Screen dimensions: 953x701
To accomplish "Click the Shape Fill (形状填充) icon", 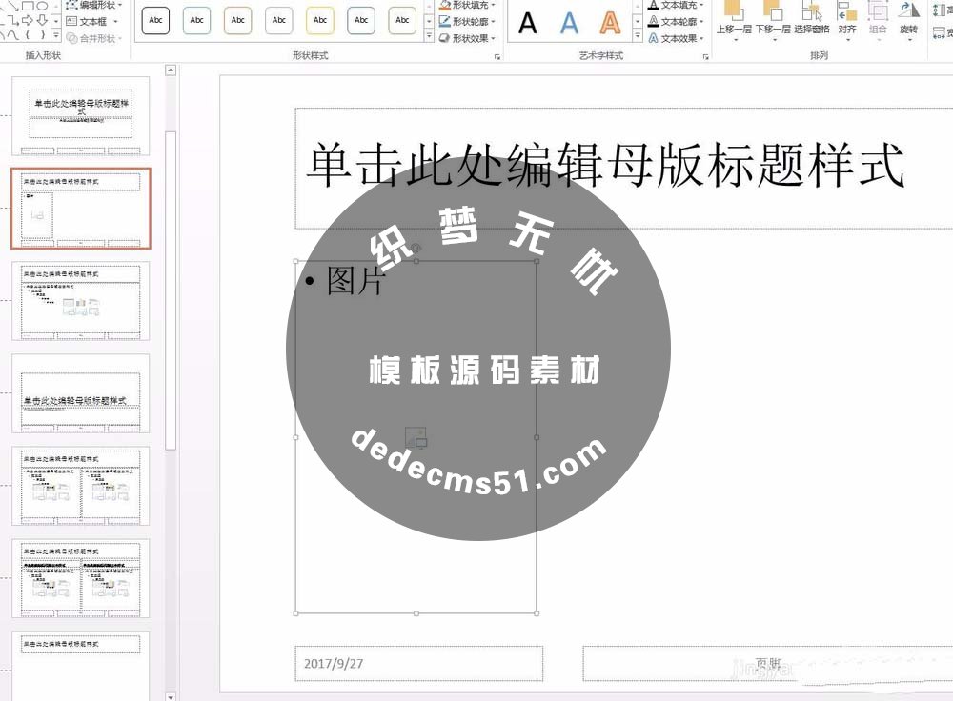I will (x=446, y=6).
